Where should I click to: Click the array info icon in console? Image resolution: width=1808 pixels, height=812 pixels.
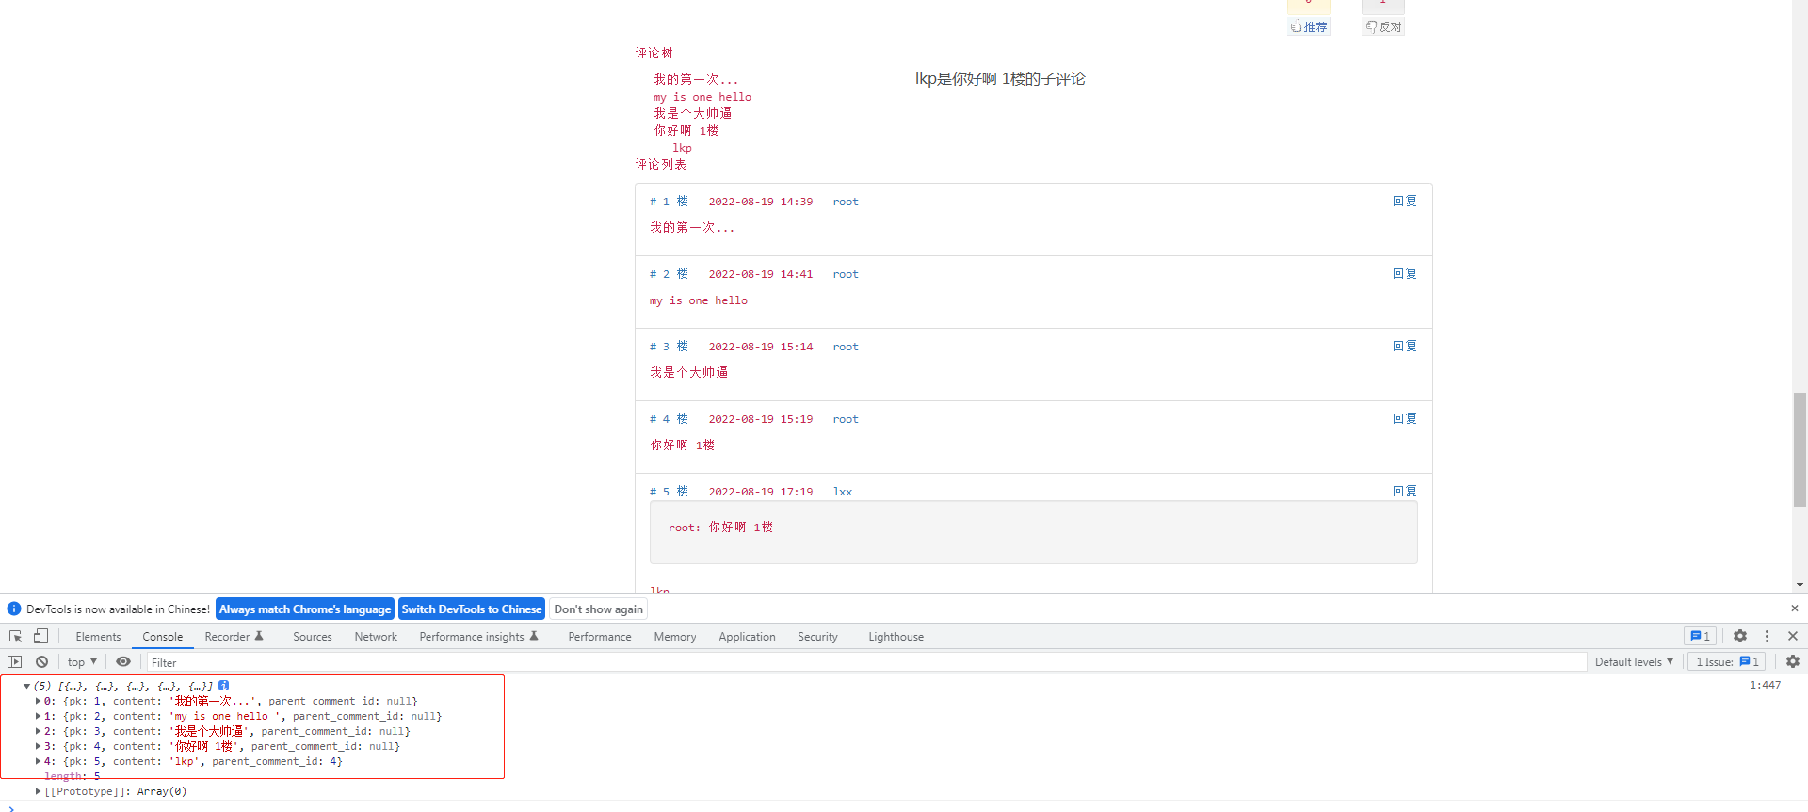pos(224,686)
